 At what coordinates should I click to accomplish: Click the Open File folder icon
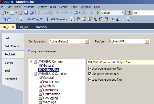tap(20, 13)
